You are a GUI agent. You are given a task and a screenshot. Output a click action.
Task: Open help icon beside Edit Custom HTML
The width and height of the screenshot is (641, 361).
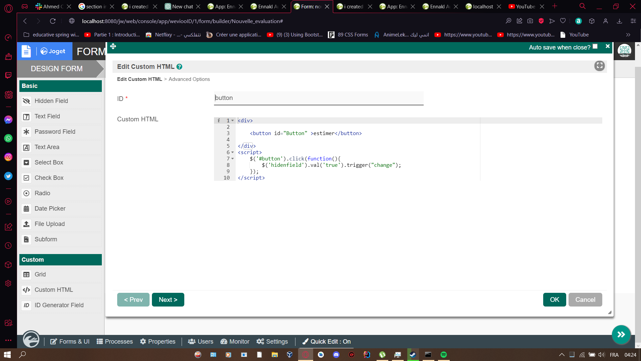point(179,67)
